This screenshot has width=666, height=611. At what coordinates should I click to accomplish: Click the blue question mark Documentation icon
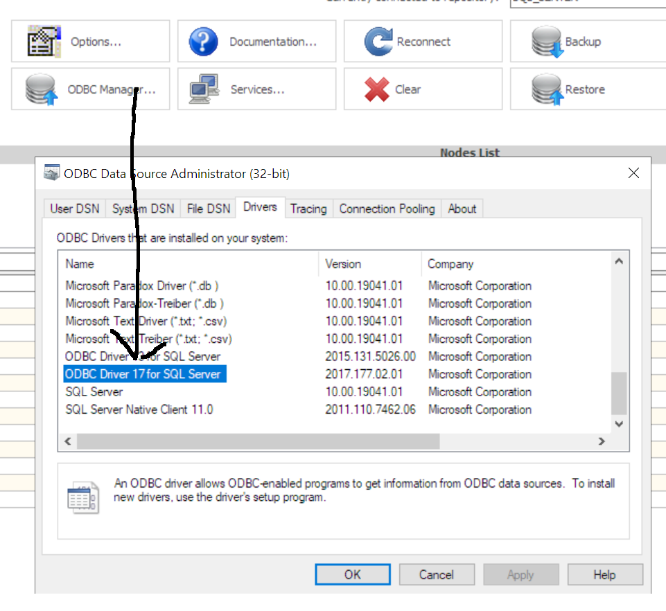[203, 42]
